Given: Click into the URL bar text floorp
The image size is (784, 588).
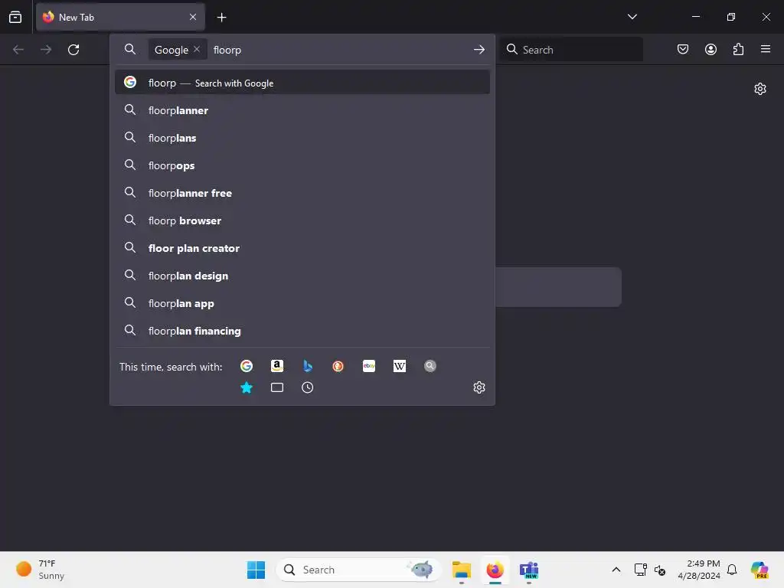Looking at the screenshot, I should pyautogui.click(x=227, y=50).
